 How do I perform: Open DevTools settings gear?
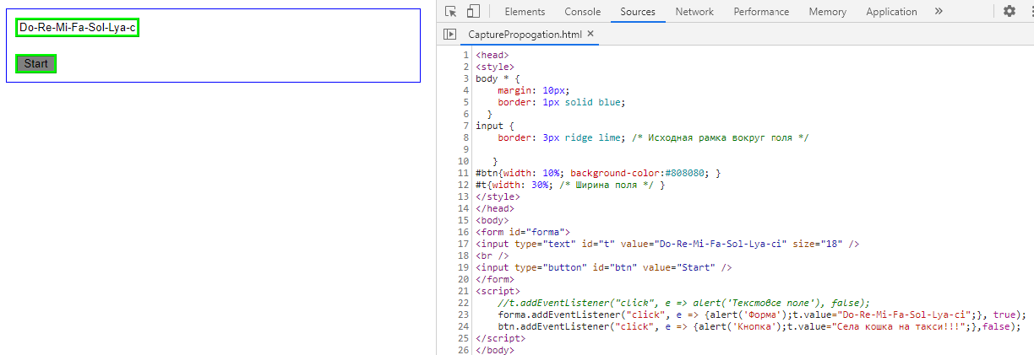[1010, 12]
